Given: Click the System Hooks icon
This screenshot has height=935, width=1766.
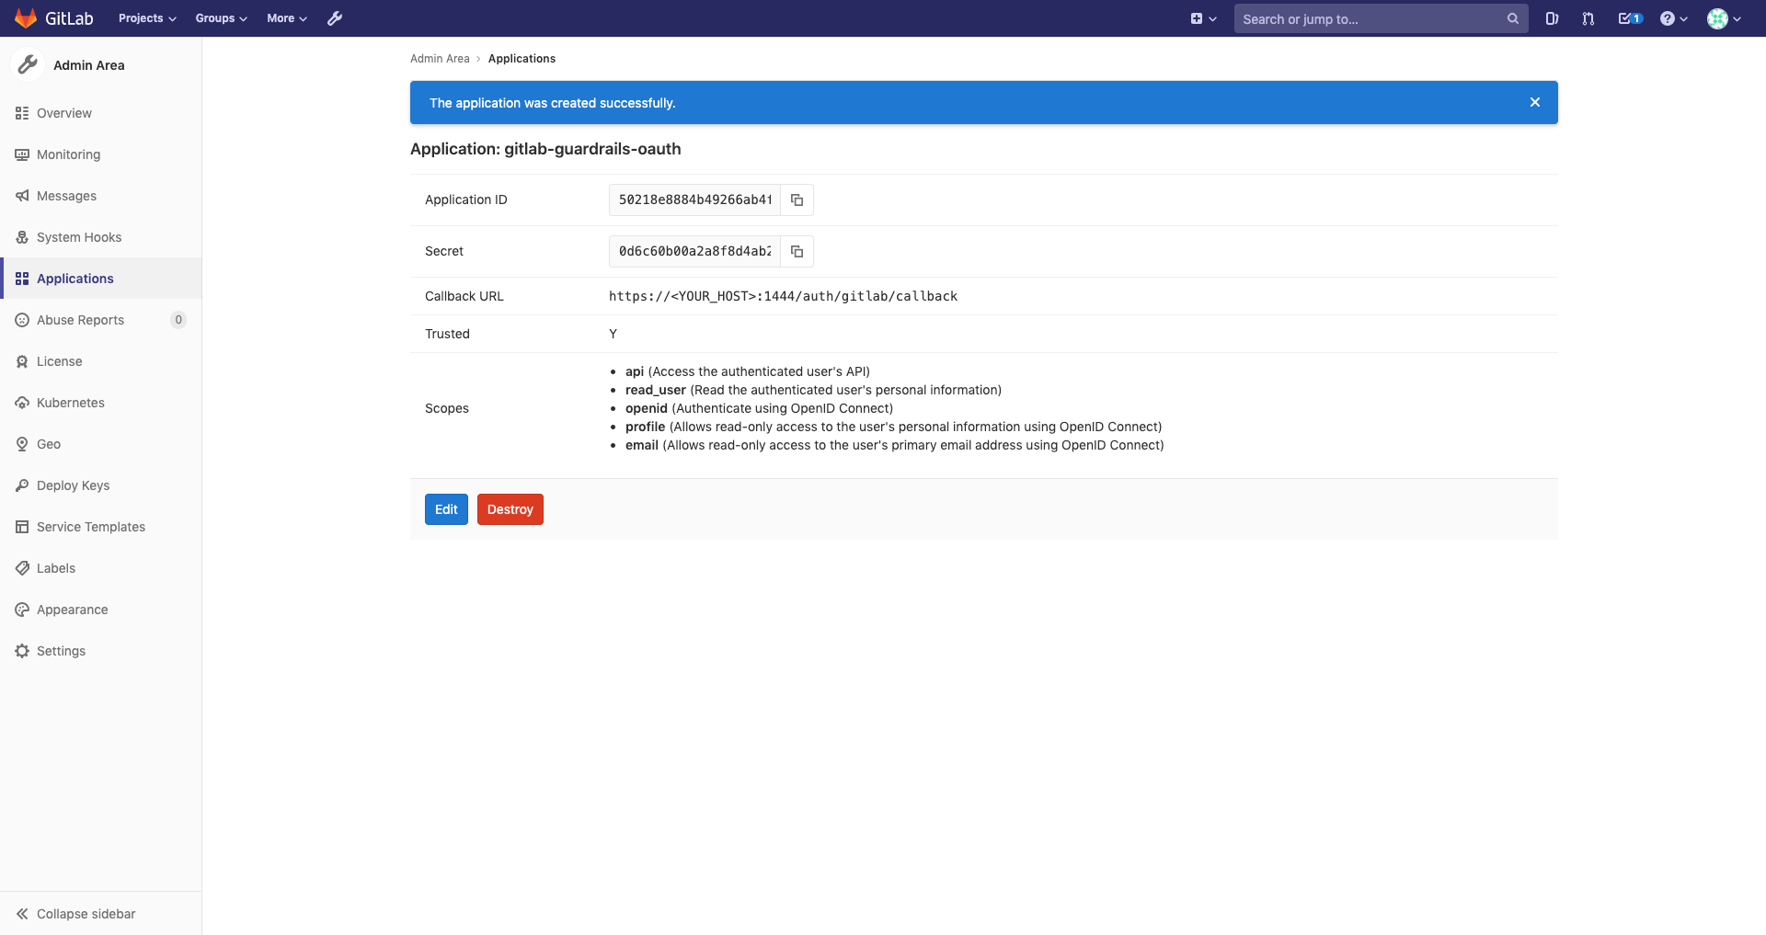Looking at the screenshot, I should pos(22,237).
